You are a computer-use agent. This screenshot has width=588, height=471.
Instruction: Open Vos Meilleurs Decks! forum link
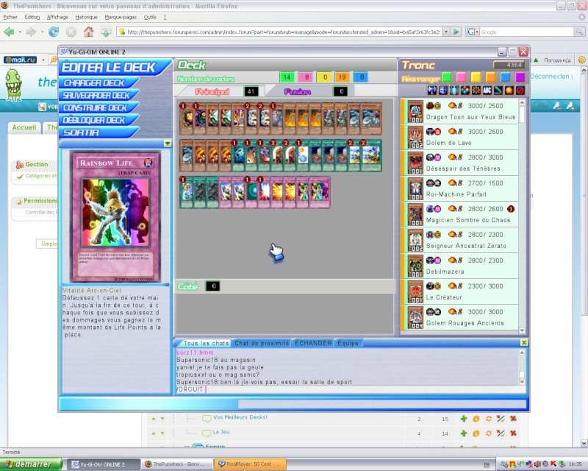pos(240,417)
